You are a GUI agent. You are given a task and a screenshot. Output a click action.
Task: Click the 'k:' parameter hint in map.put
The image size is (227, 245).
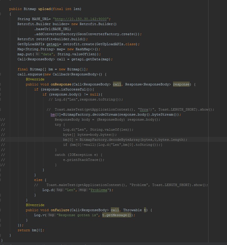tap(37, 54)
